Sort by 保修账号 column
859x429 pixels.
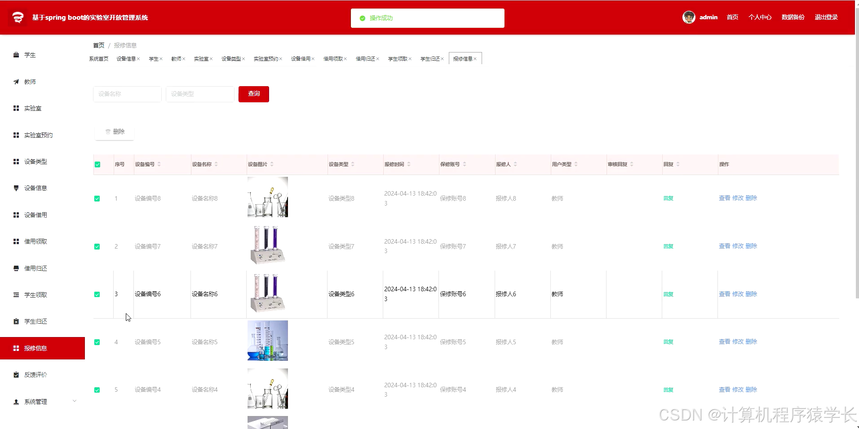[465, 164]
